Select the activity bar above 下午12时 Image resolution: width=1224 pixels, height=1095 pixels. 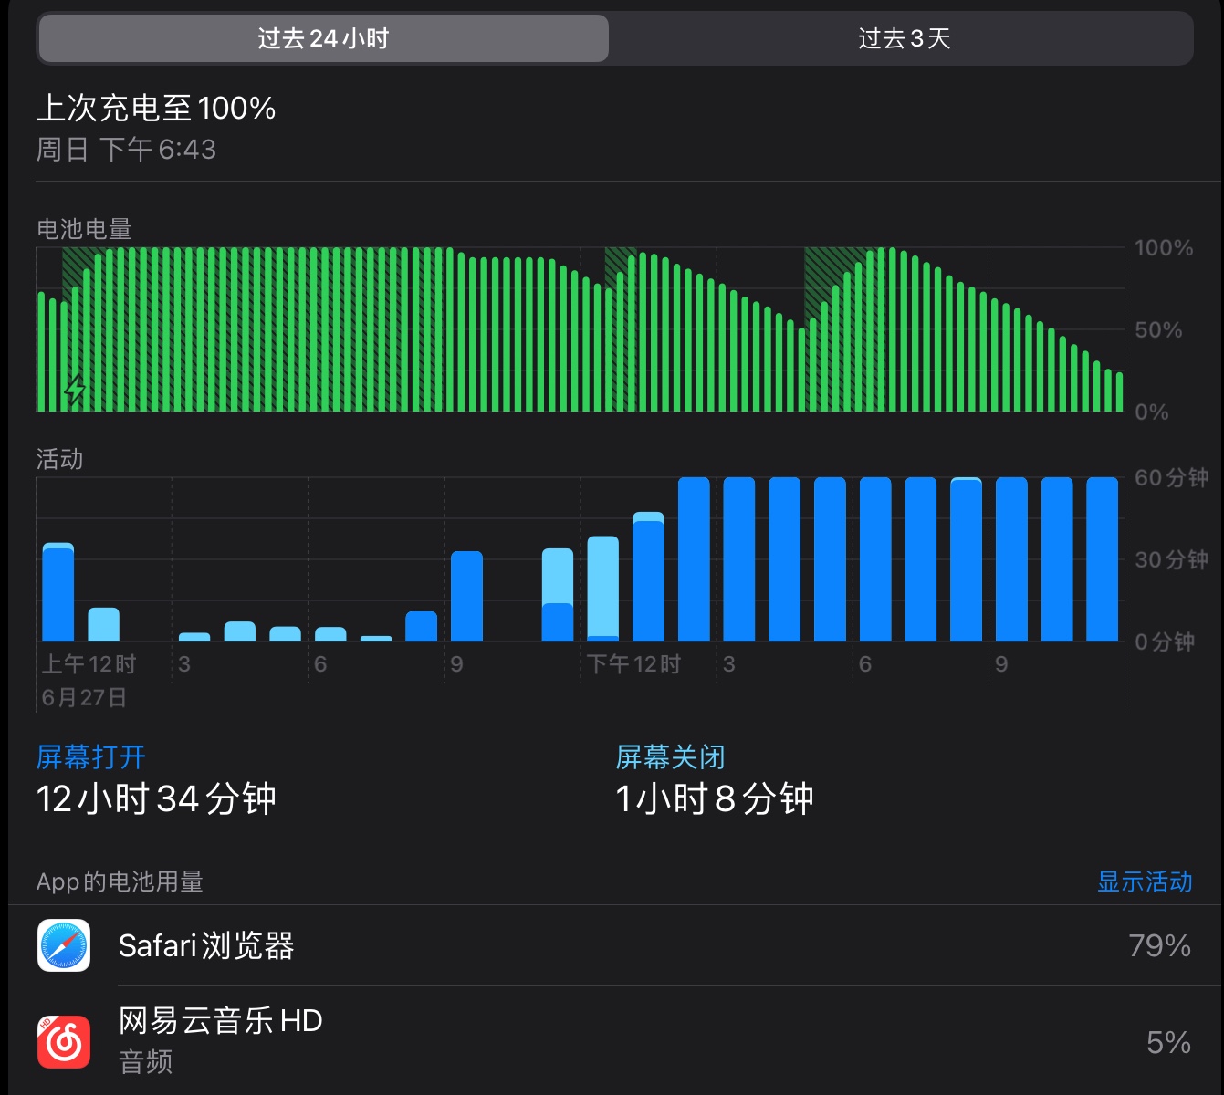pos(602,589)
